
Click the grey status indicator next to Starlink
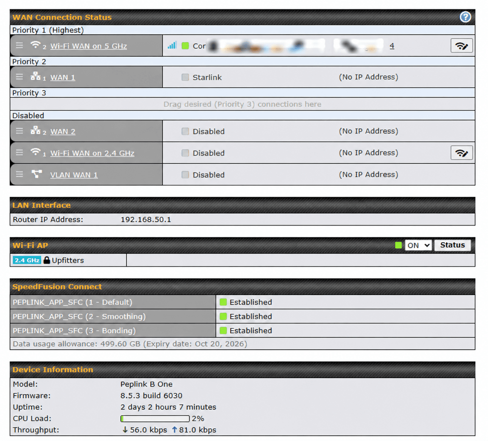point(185,77)
